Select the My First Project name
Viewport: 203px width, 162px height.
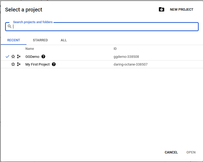[x=37, y=64]
